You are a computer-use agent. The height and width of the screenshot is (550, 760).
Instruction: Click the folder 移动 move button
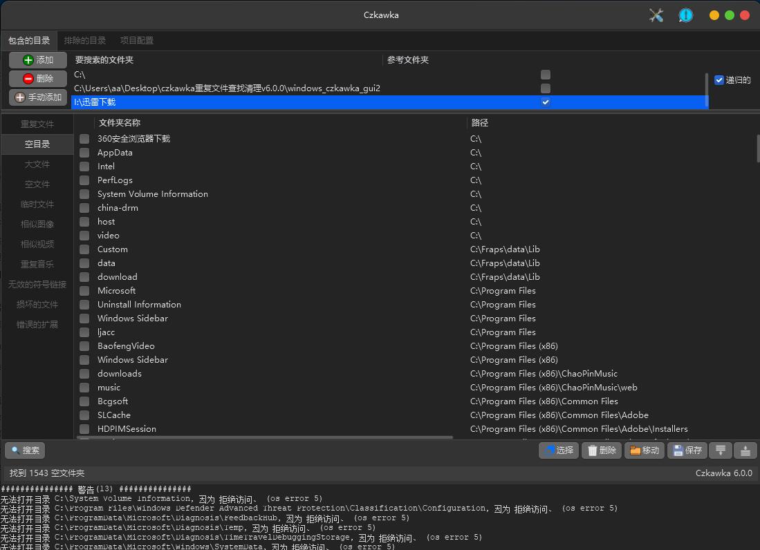[644, 451]
